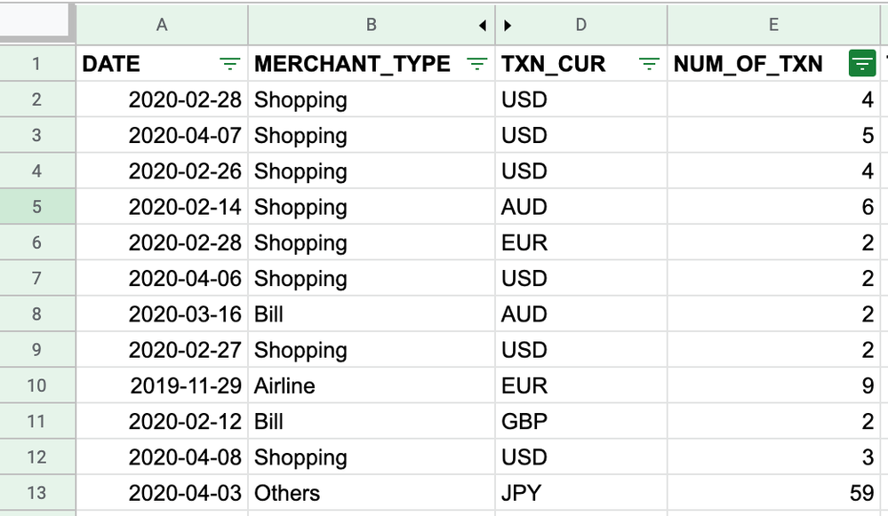Open the active NUM_OF_TXN filter icon

pyautogui.click(x=862, y=63)
